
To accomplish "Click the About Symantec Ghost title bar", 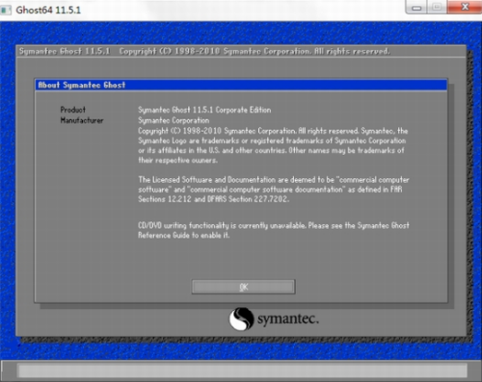I will coord(241,86).
